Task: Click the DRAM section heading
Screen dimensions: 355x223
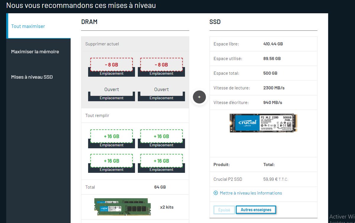Action: [x=89, y=22]
